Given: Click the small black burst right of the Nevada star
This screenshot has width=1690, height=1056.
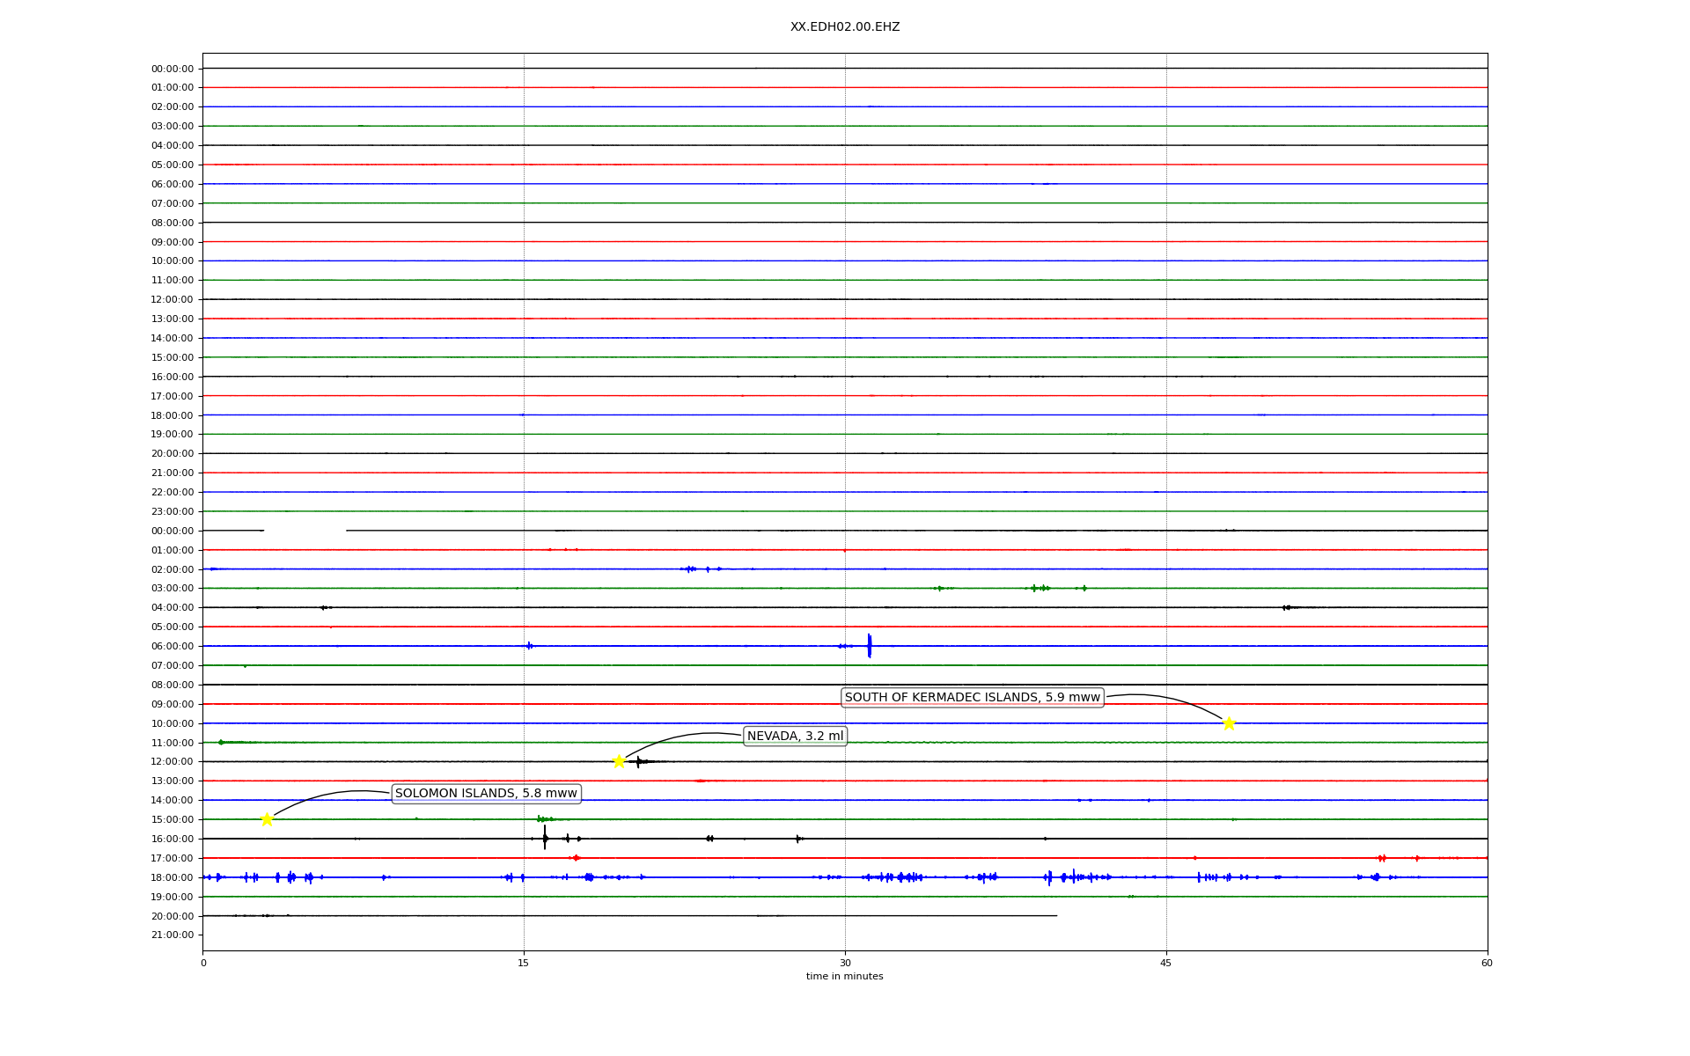Looking at the screenshot, I should [639, 761].
